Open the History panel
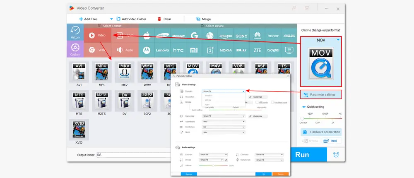This screenshot has width=414, height=178. pyautogui.click(x=75, y=32)
